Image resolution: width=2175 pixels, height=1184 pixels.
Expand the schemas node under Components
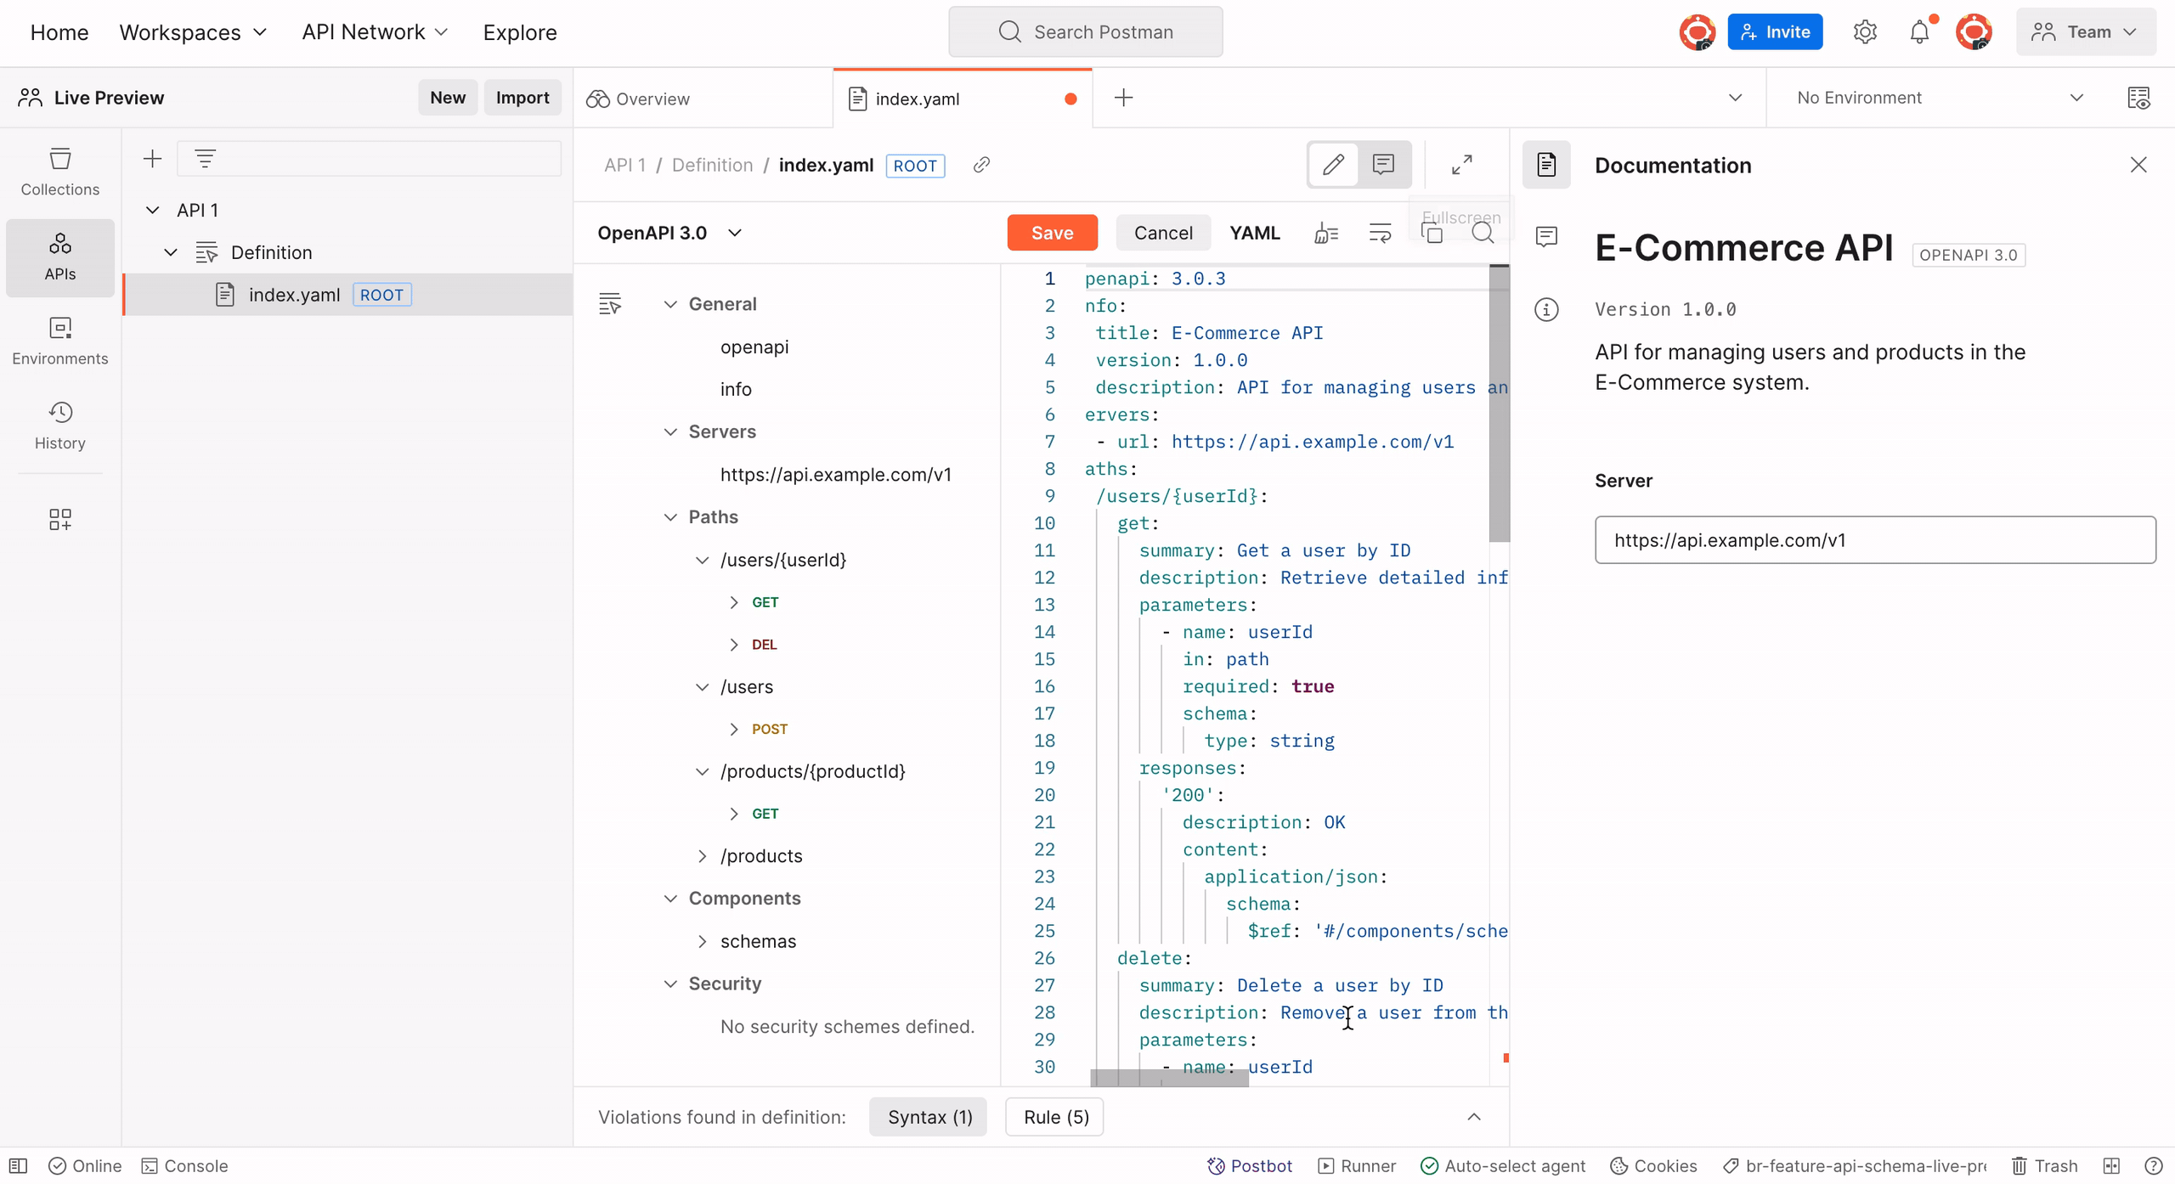click(702, 941)
